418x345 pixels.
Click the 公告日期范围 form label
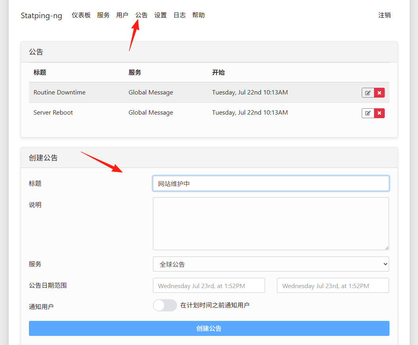tap(48, 285)
